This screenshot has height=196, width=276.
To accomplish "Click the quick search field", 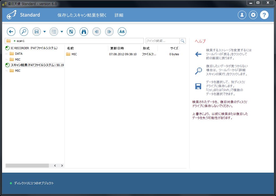I will tap(163, 41).
